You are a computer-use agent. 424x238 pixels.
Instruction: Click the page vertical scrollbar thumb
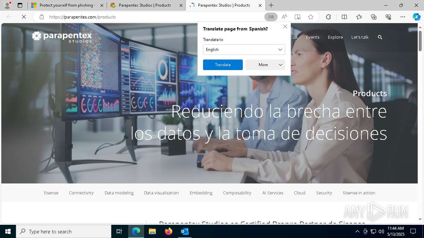(x=420, y=40)
